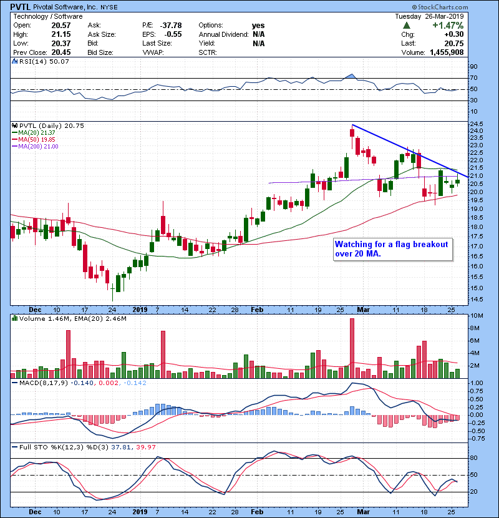Click the MACD histogram value -0.142
Screen dimensions: 499x518
134,383
